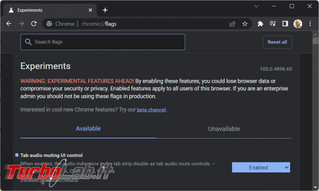Viewport: 319px width, 191px height.
Task: Open a new tab with the plus button
Action: pos(105,10)
